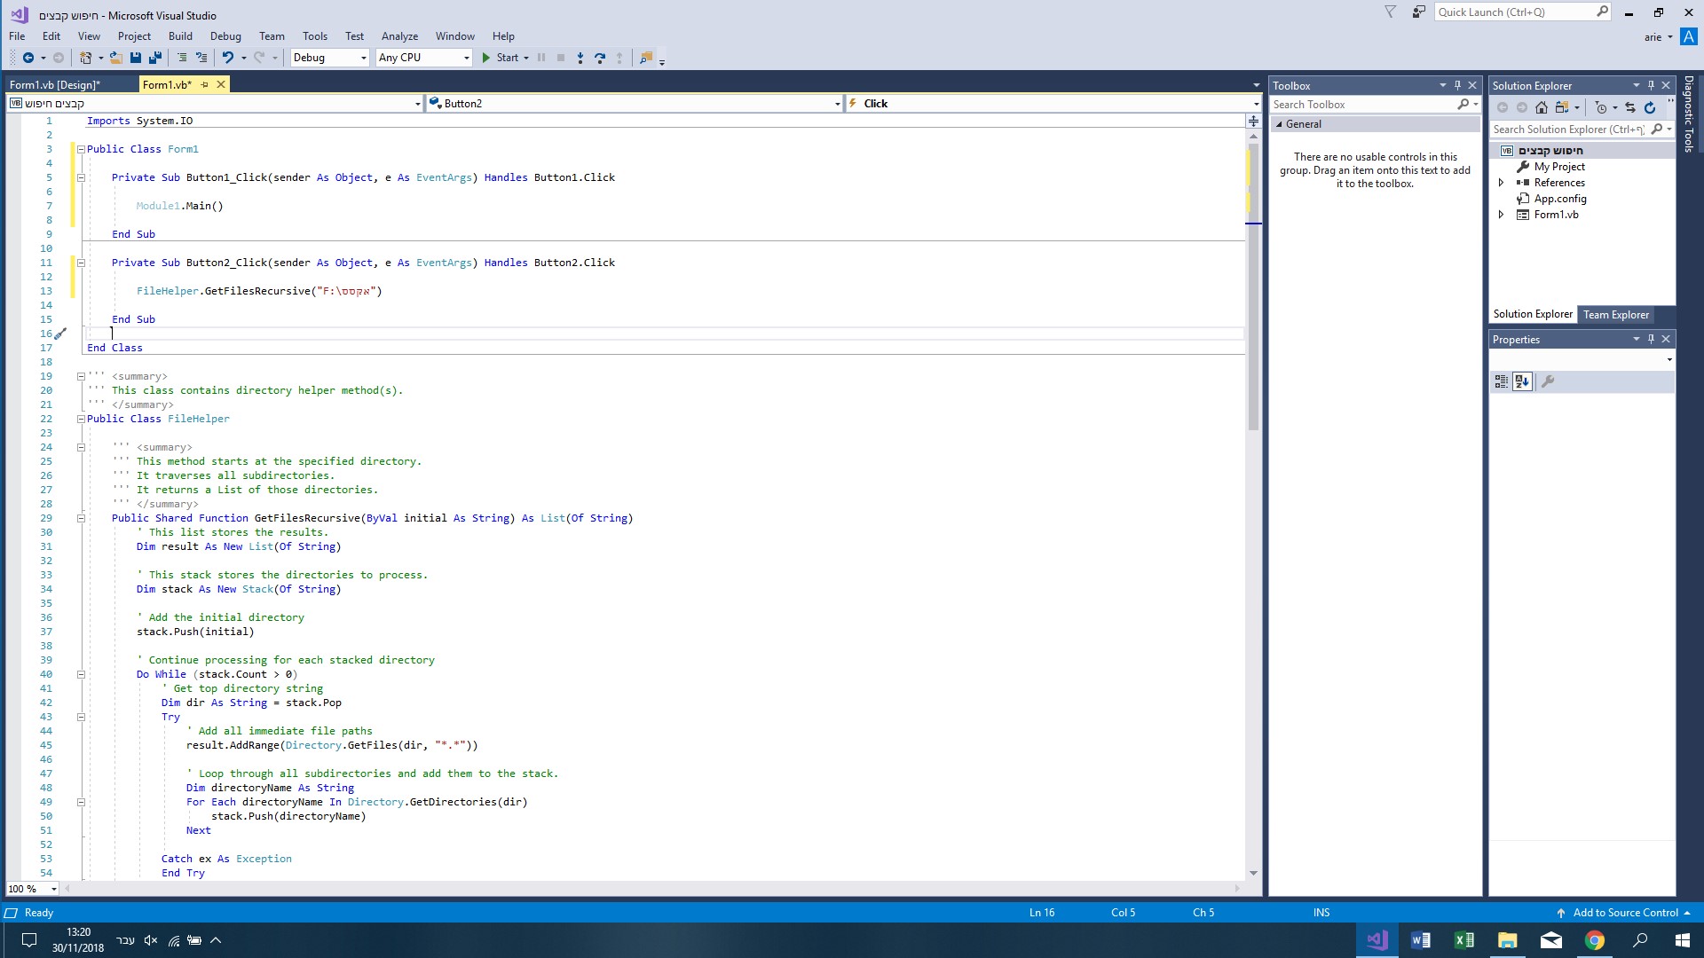The width and height of the screenshot is (1704, 958).
Task: Click Sync with Active Document icon
Action: pos(1630,107)
